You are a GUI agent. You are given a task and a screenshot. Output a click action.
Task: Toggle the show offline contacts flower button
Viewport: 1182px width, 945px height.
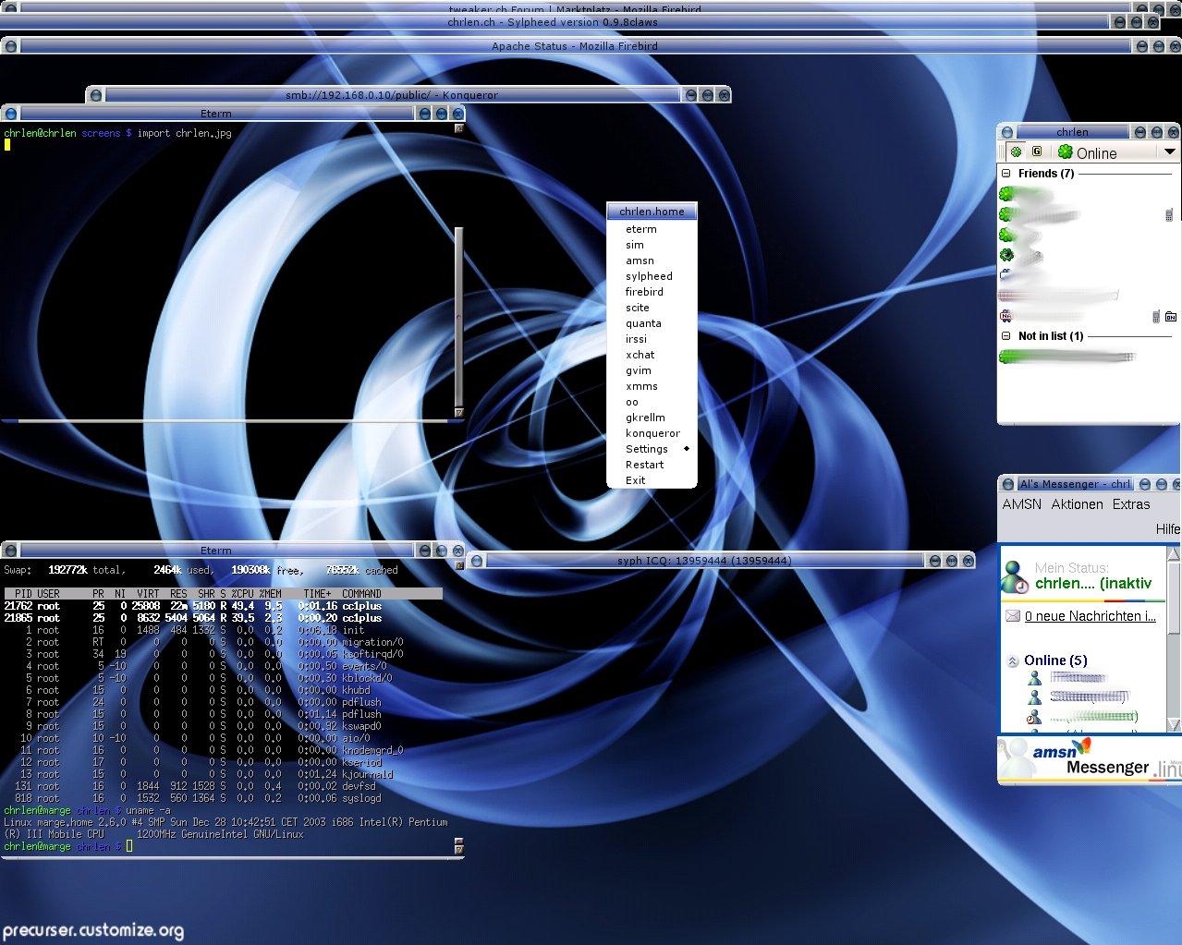pyautogui.click(x=1017, y=152)
